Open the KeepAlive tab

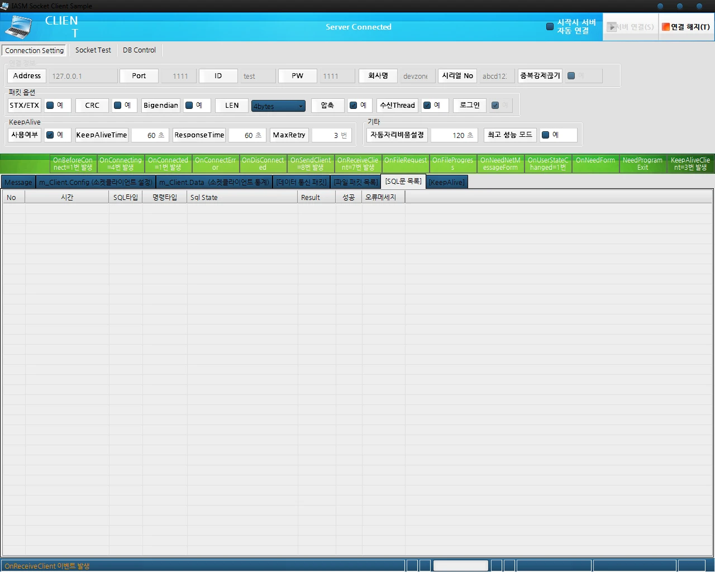click(x=446, y=182)
